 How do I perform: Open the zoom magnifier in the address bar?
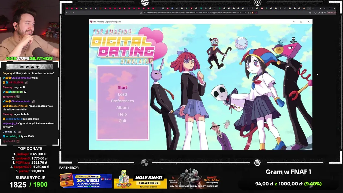tap(245, 13)
